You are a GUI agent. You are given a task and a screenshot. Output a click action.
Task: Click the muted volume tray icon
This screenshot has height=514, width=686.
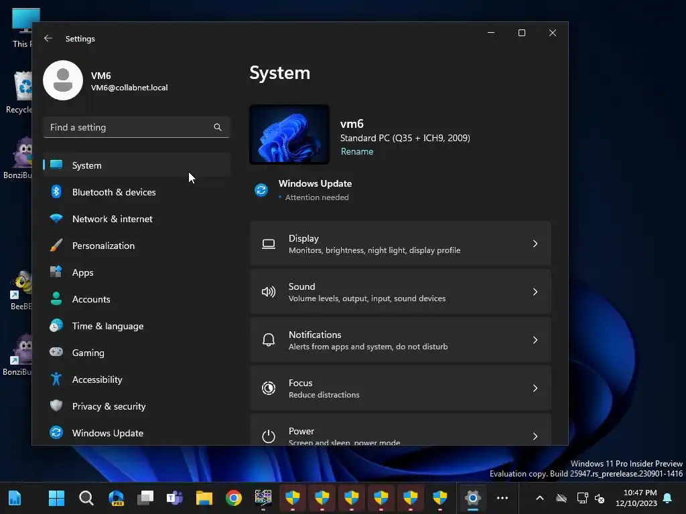pyautogui.click(x=600, y=498)
